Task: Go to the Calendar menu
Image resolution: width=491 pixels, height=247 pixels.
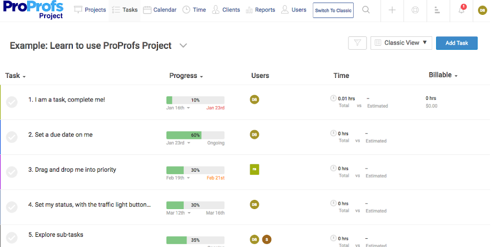Action: point(160,10)
